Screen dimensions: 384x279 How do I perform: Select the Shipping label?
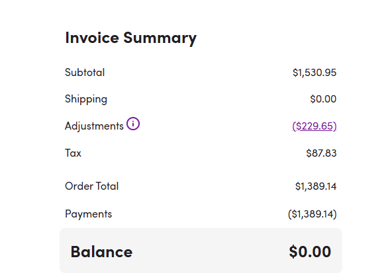86,99
